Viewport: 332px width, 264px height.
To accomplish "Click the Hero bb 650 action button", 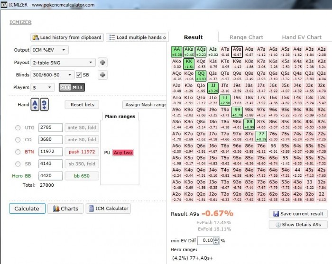I will point(82,176).
